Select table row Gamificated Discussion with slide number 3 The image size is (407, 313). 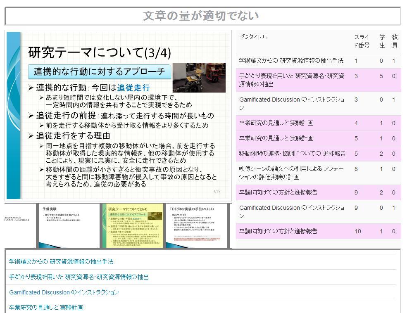coord(319,104)
